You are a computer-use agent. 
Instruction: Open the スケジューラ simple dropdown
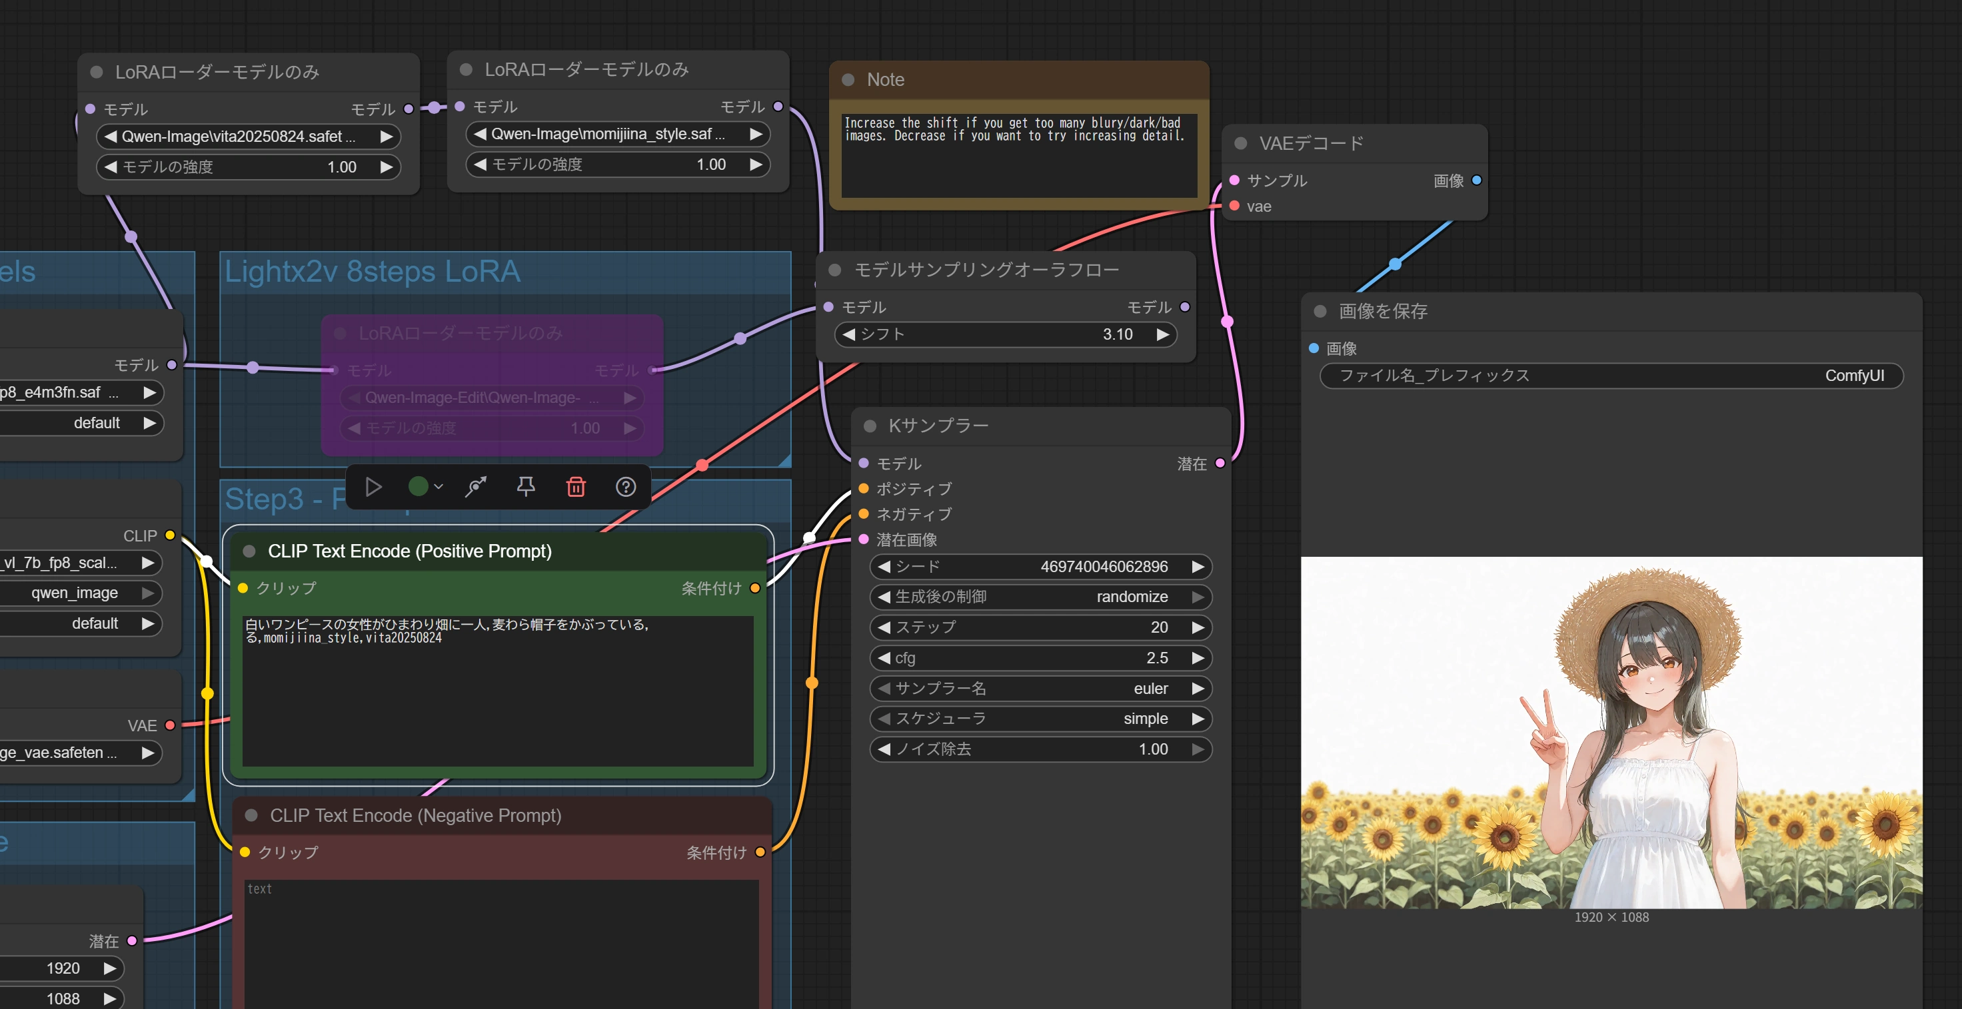1040,719
